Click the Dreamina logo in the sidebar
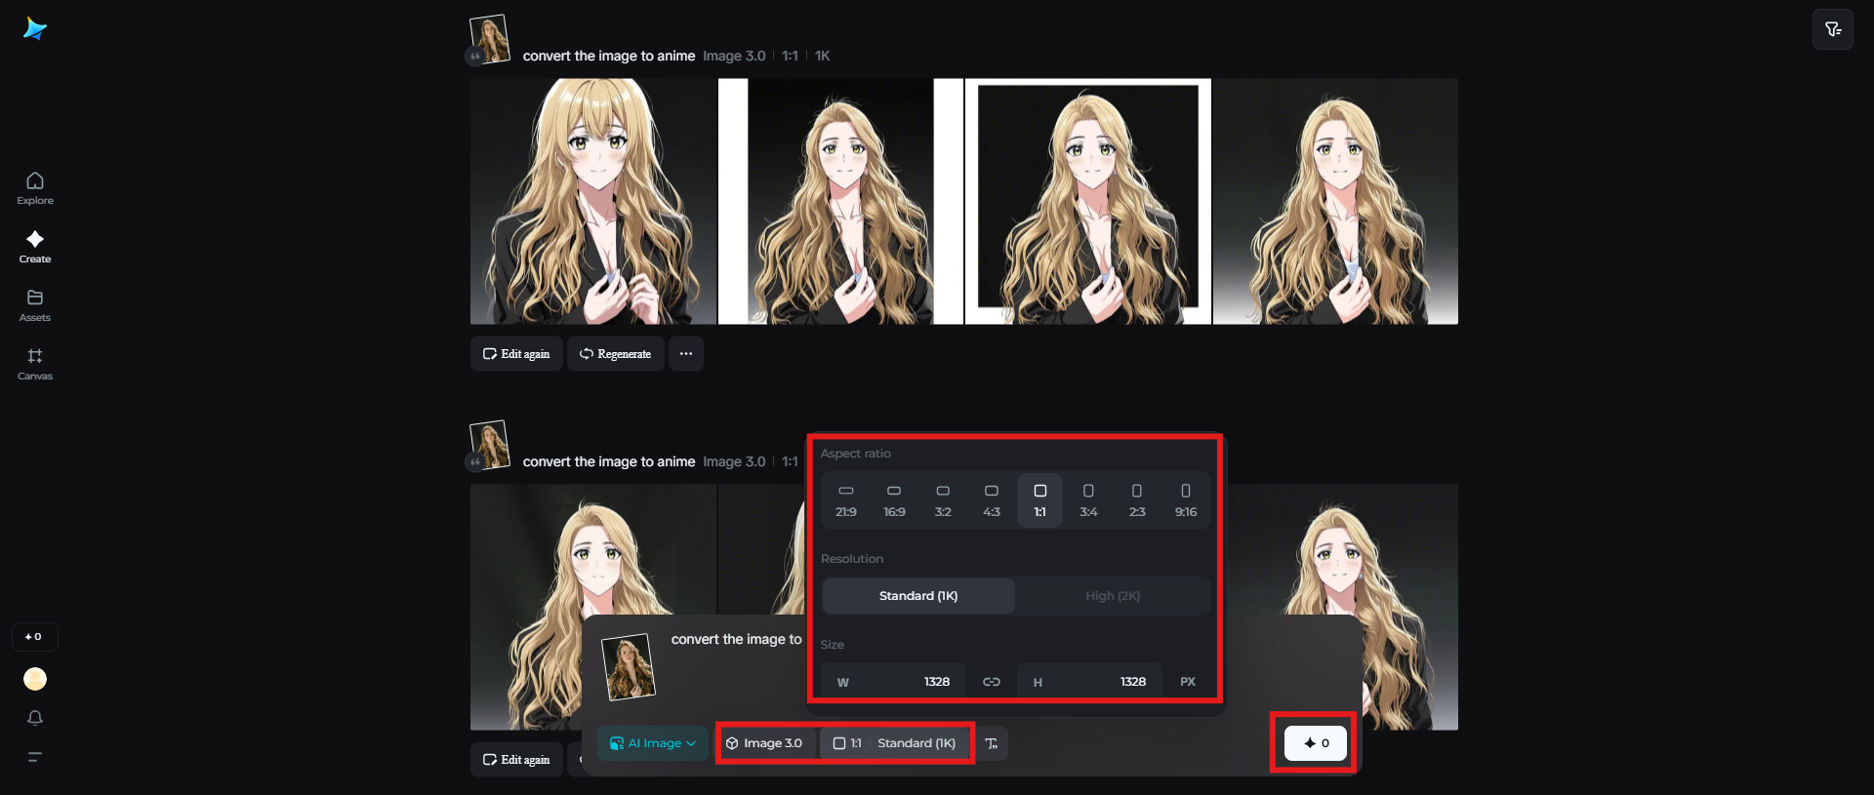Viewport: 1874px width, 795px height. pos(35,29)
